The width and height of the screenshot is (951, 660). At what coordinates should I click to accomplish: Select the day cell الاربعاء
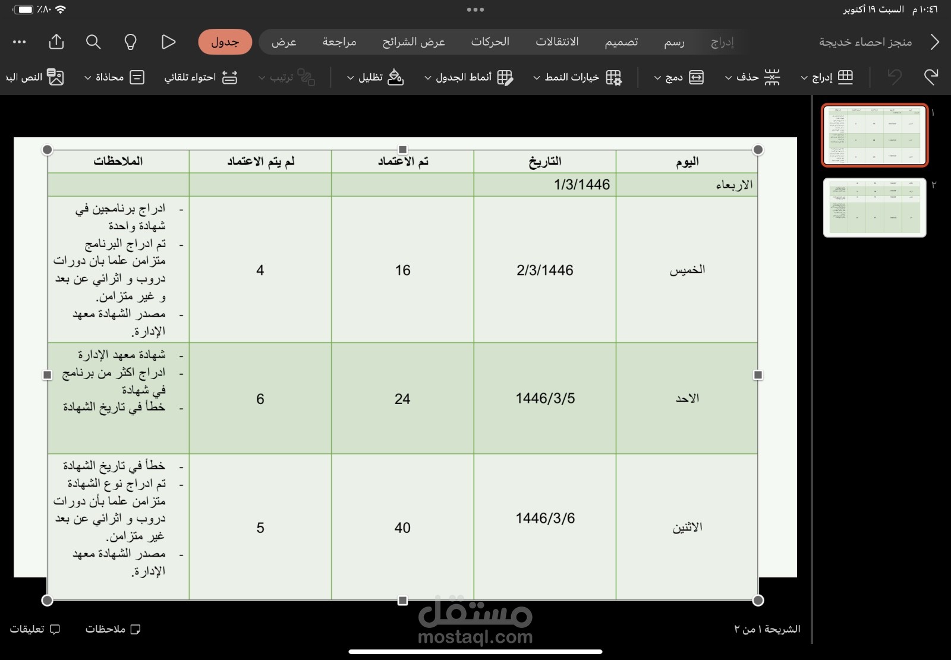(687, 185)
